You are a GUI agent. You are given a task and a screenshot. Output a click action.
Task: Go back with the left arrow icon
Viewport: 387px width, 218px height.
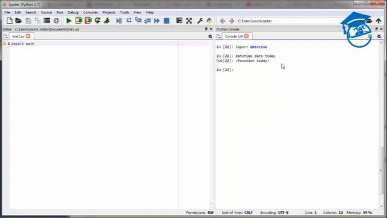tap(223, 21)
